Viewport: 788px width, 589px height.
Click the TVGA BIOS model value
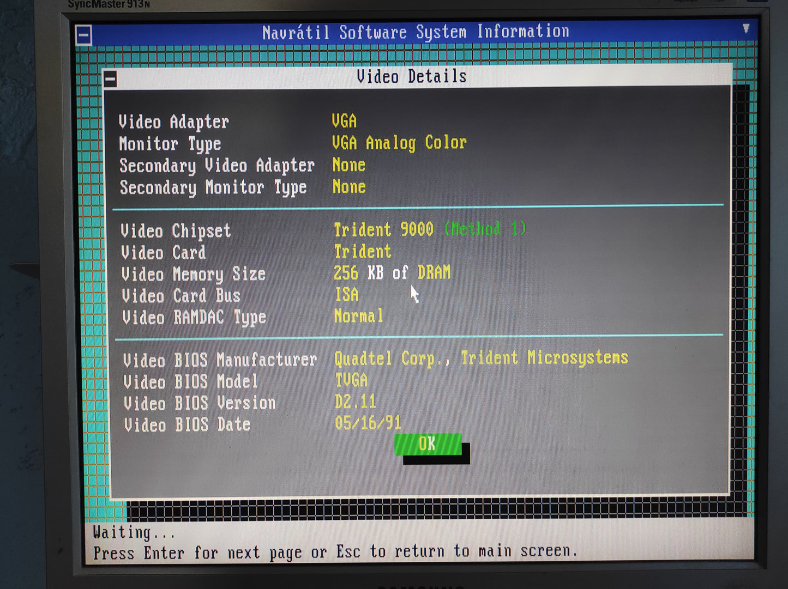click(351, 380)
